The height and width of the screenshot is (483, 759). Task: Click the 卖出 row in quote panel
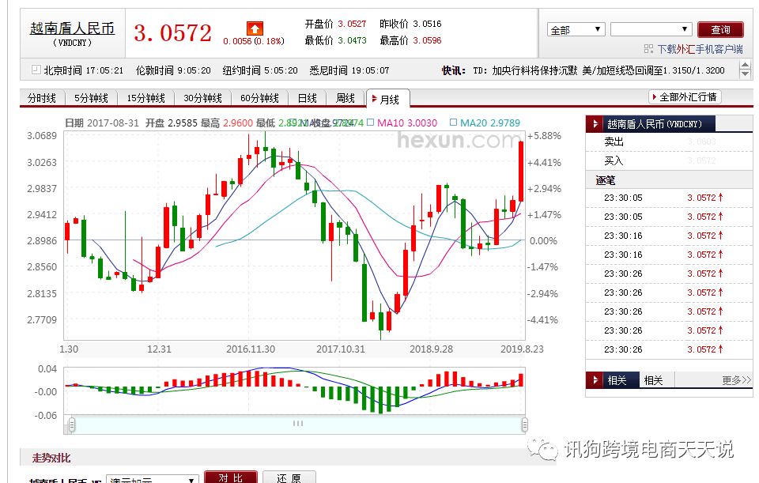click(x=669, y=142)
